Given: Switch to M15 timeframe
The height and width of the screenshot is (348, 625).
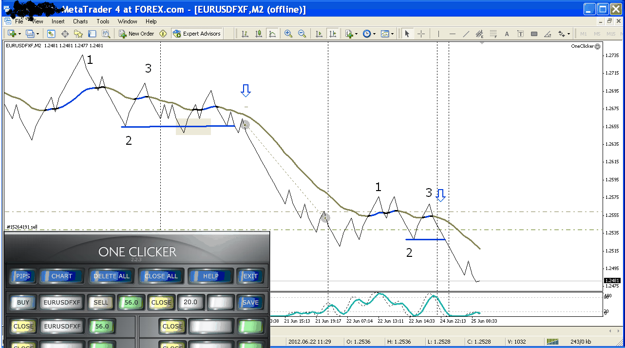Looking at the screenshot, I should pos(611,34).
